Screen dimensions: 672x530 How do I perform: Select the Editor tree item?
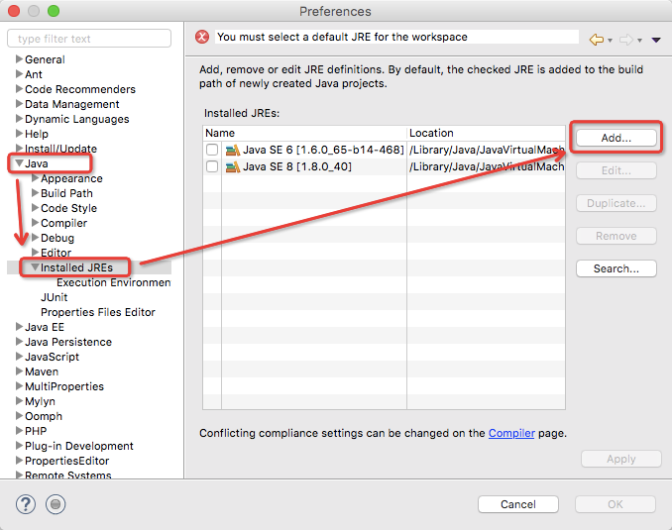[x=56, y=253]
